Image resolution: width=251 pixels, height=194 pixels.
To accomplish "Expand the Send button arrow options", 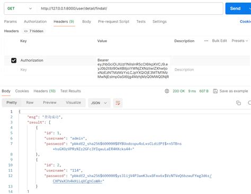I will point(249,8).
